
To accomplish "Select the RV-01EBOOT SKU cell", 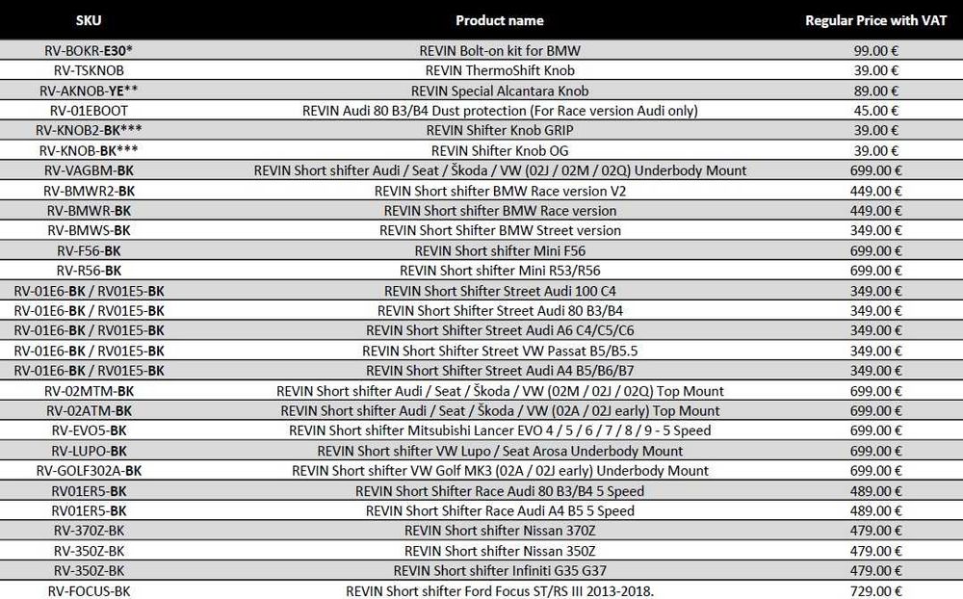I will 89,111.
